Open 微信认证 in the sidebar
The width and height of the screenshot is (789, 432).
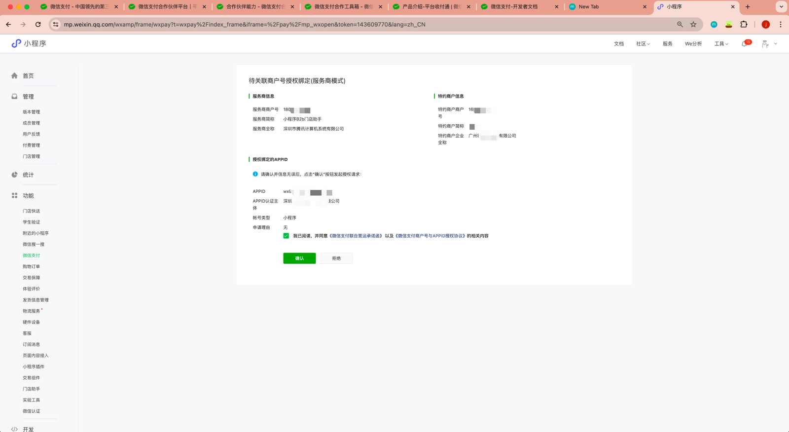coord(32,411)
